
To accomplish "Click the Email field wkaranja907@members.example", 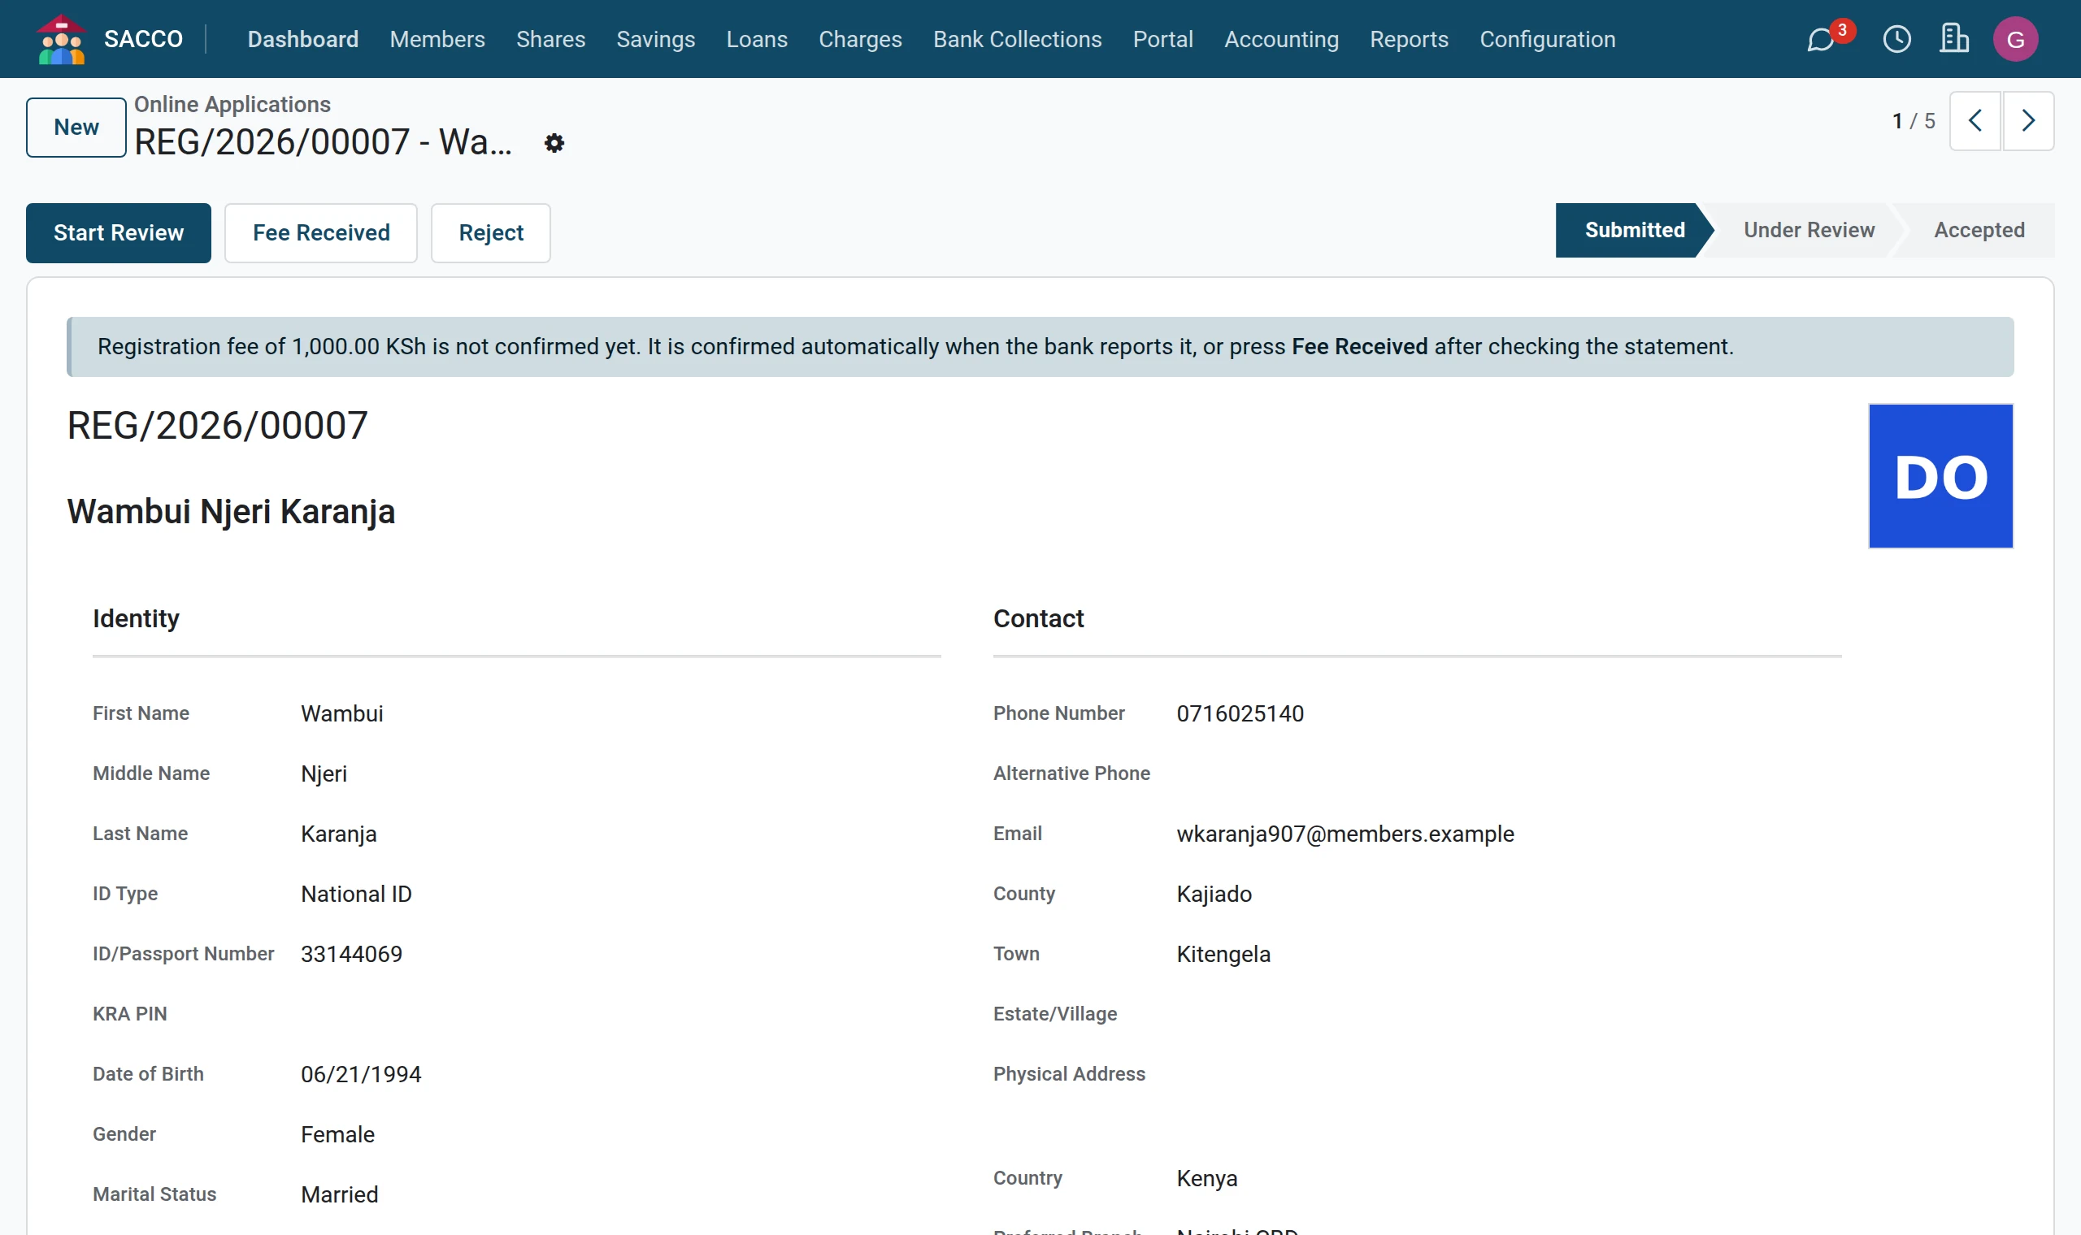I will click(x=1345, y=834).
